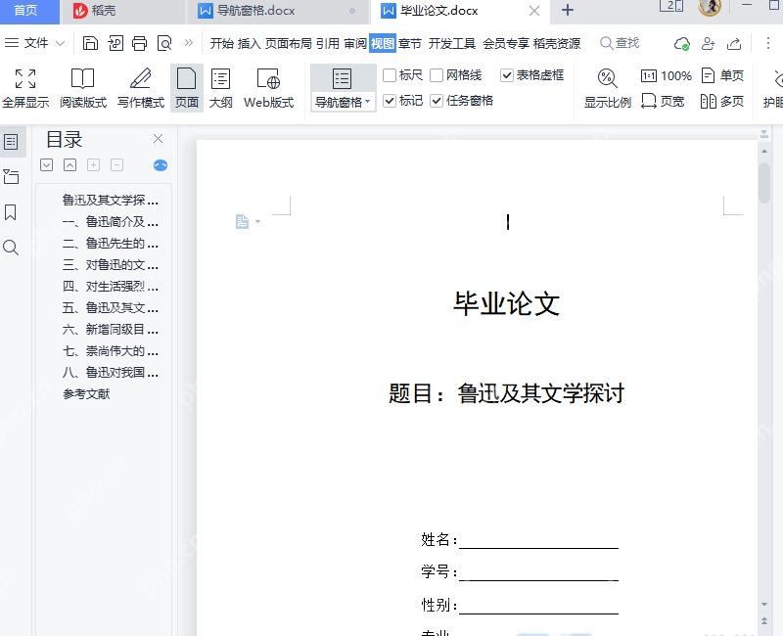Click the Search box in ribbon
This screenshot has height=636, width=783.
[x=620, y=43]
